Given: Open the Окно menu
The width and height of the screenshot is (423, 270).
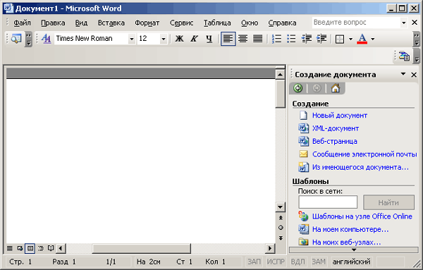Looking at the screenshot, I should tap(250, 23).
